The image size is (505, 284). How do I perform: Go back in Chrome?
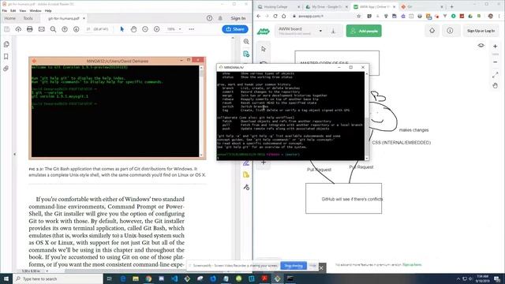click(x=259, y=16)
